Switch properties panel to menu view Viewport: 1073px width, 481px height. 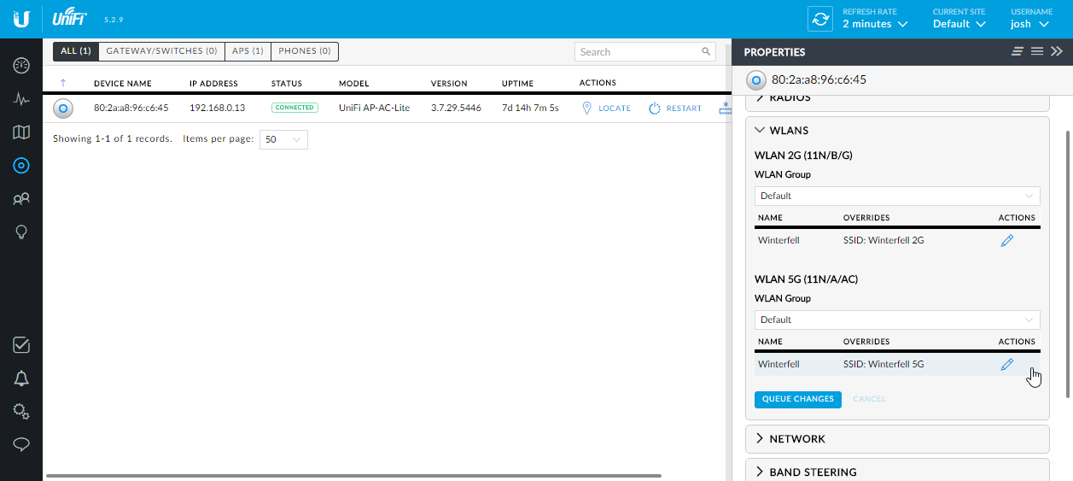pyautogui.click(x=1037, y=51)
